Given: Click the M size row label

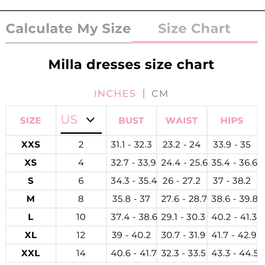Looking at the screenshot, I should click(30, 199).
